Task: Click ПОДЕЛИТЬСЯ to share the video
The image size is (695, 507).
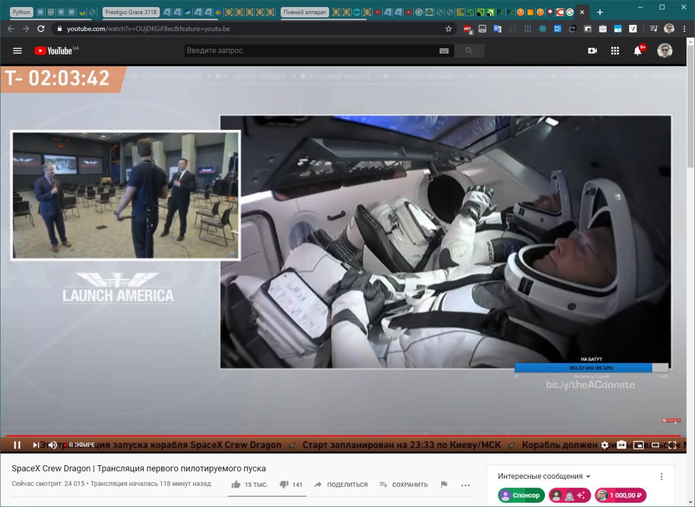Action: pos(340,484)
